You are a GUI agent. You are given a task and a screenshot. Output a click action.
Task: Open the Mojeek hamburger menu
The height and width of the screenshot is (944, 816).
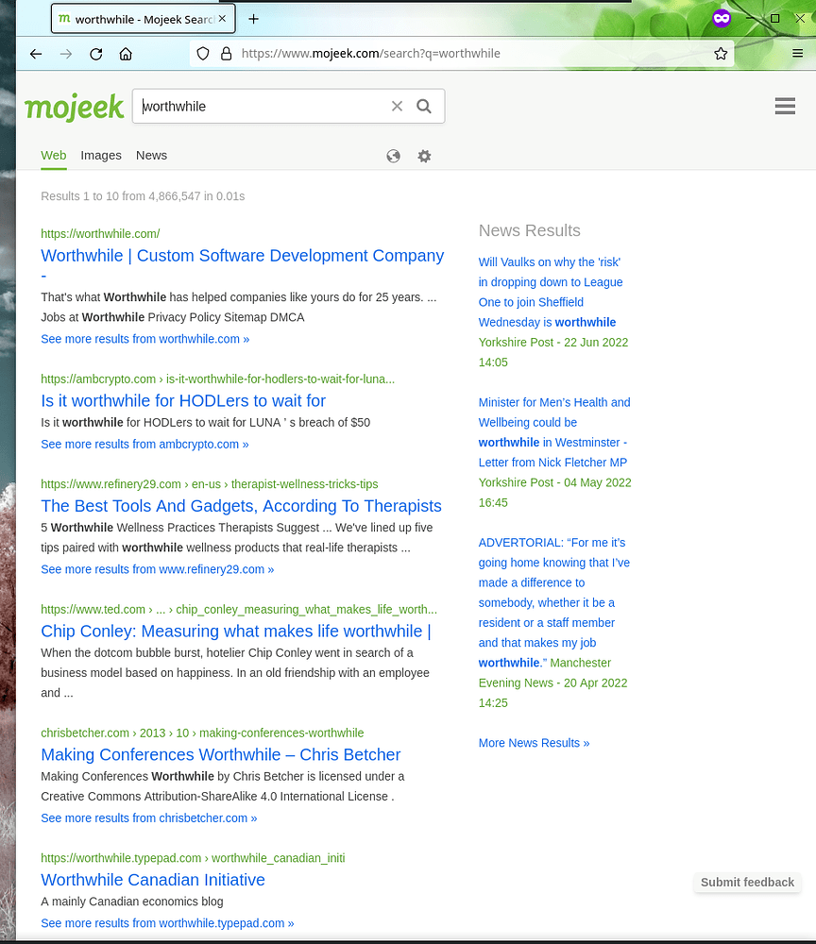click(785, 106)
